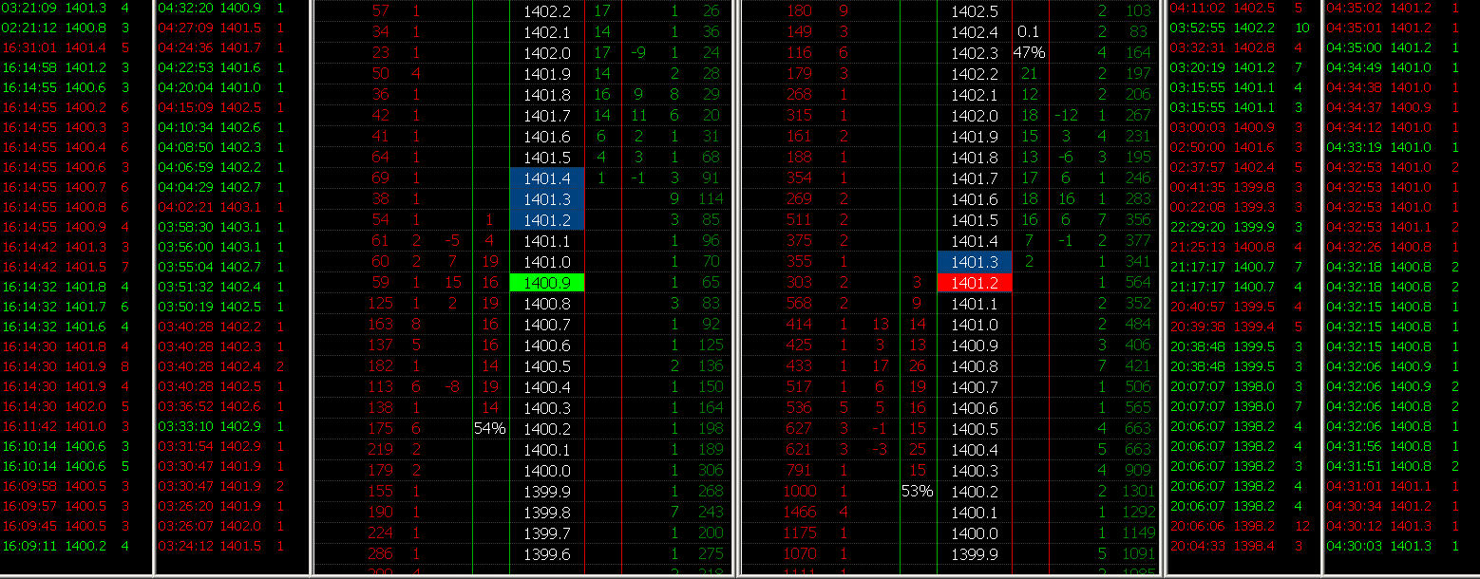Click the green highlighted 1400.9 price cell
Viewport: 1480px width, 579px height.
click(547, 282)
